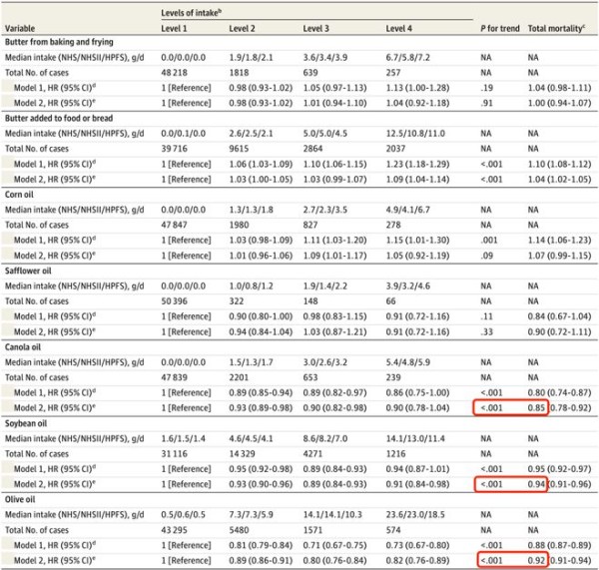This screenshot has width=599, height=570.
Task: Click the hazard ratio "0.71 (0.67-0.75)"
Action: (x=335, y=545)
